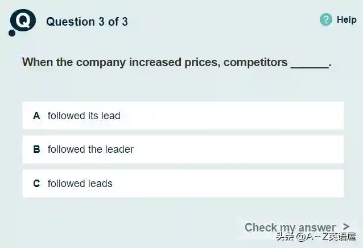The height and width of the screenshot is (248, 363).
Task: Click the Q quiz logo icon
Action: click(x=24, y=22)
